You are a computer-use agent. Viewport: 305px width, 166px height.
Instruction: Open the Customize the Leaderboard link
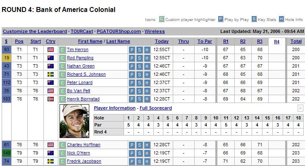[x=35, y=31]
